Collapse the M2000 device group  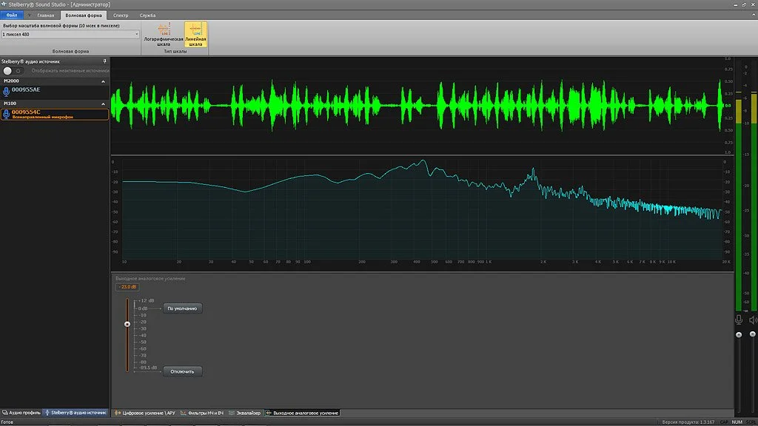103,81
